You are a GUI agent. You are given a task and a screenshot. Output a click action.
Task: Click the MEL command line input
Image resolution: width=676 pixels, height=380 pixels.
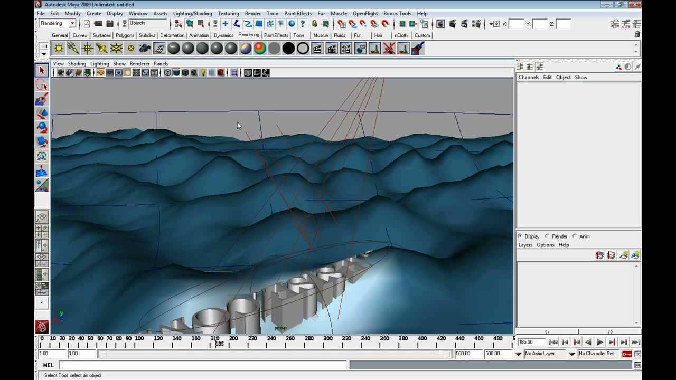click(203, 365)
